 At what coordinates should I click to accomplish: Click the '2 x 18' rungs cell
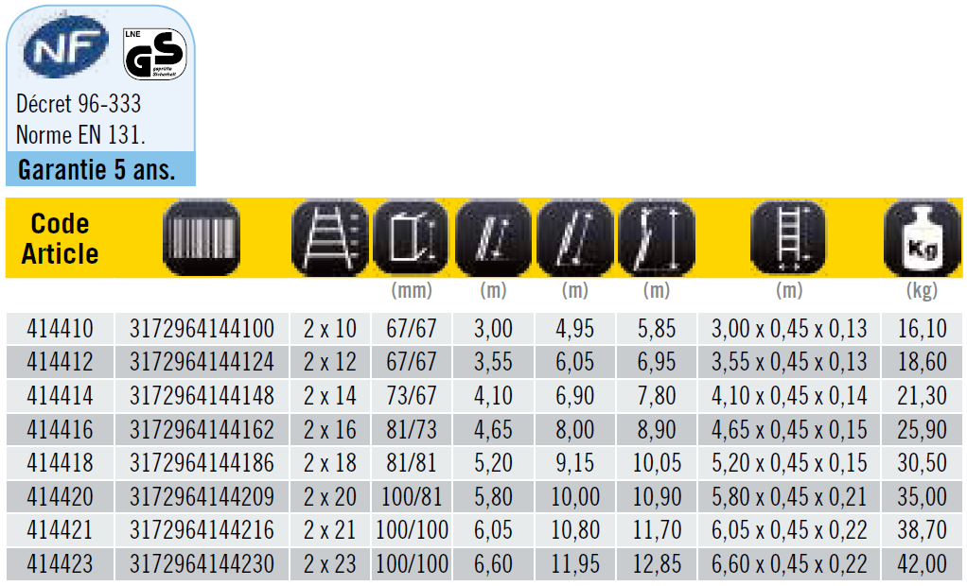coord(330,463)
